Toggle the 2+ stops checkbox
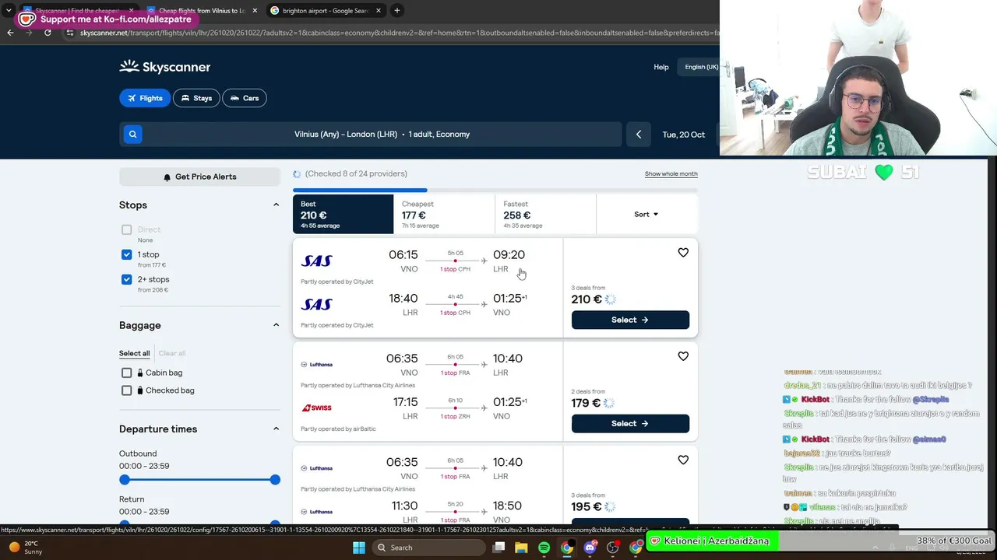 click(127, 279)
